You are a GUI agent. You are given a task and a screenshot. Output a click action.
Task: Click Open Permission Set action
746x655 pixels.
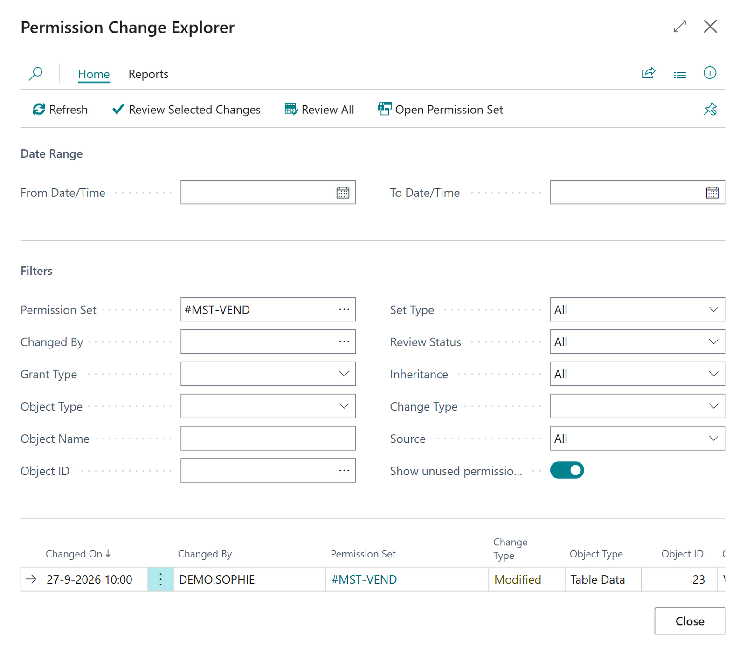pyautogui.click(x=441, y=109)
